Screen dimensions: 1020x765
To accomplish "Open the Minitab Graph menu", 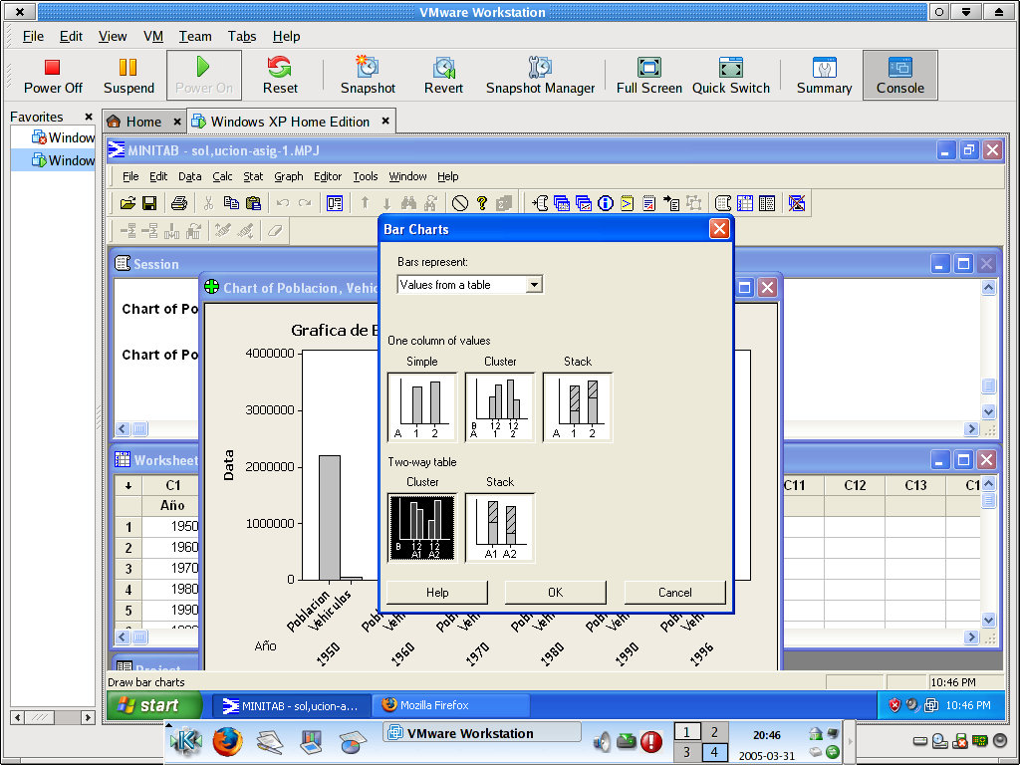I will (288, 176).
